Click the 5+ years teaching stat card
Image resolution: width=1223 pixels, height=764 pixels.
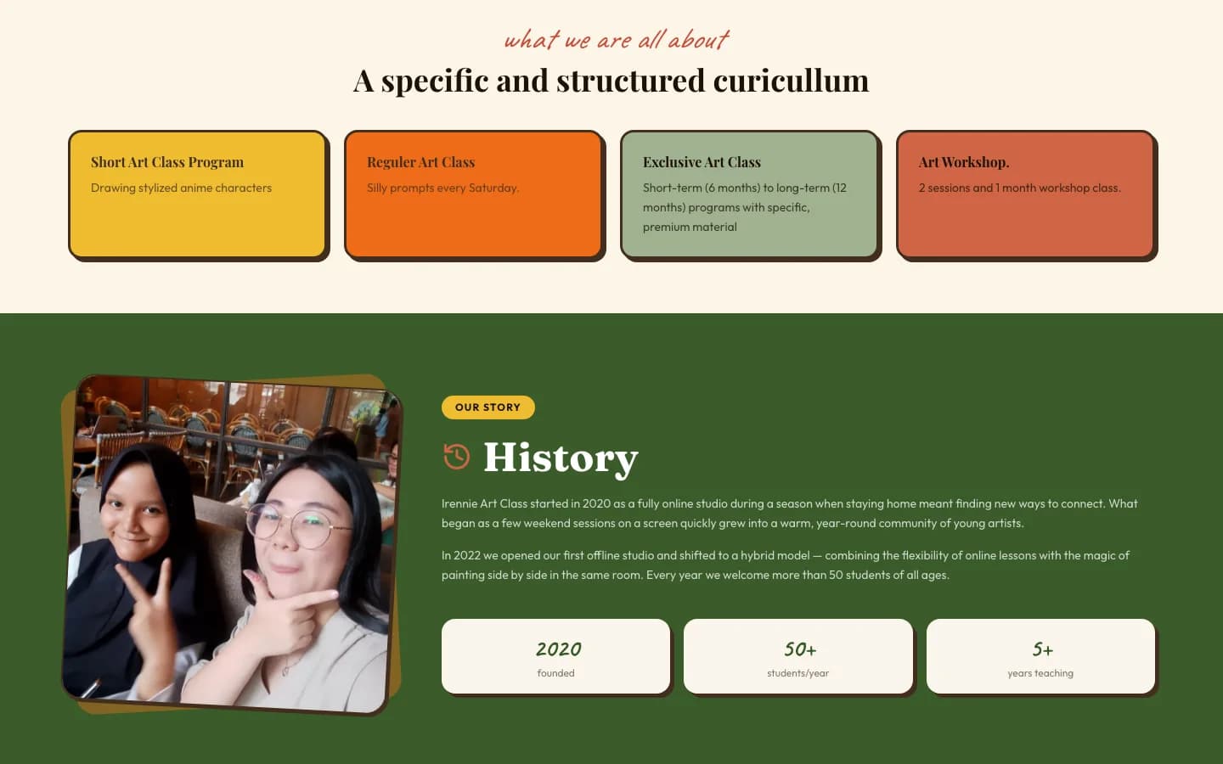(1040, 657)
